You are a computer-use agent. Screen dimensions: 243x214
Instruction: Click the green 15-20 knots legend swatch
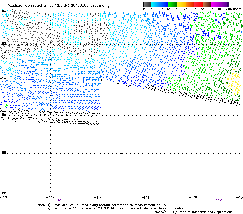173,4
